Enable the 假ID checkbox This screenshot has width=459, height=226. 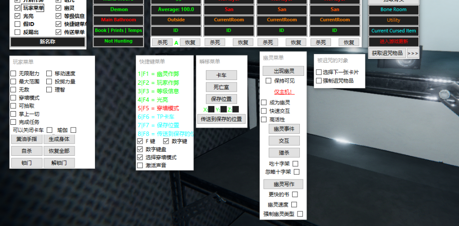point(17,24)
